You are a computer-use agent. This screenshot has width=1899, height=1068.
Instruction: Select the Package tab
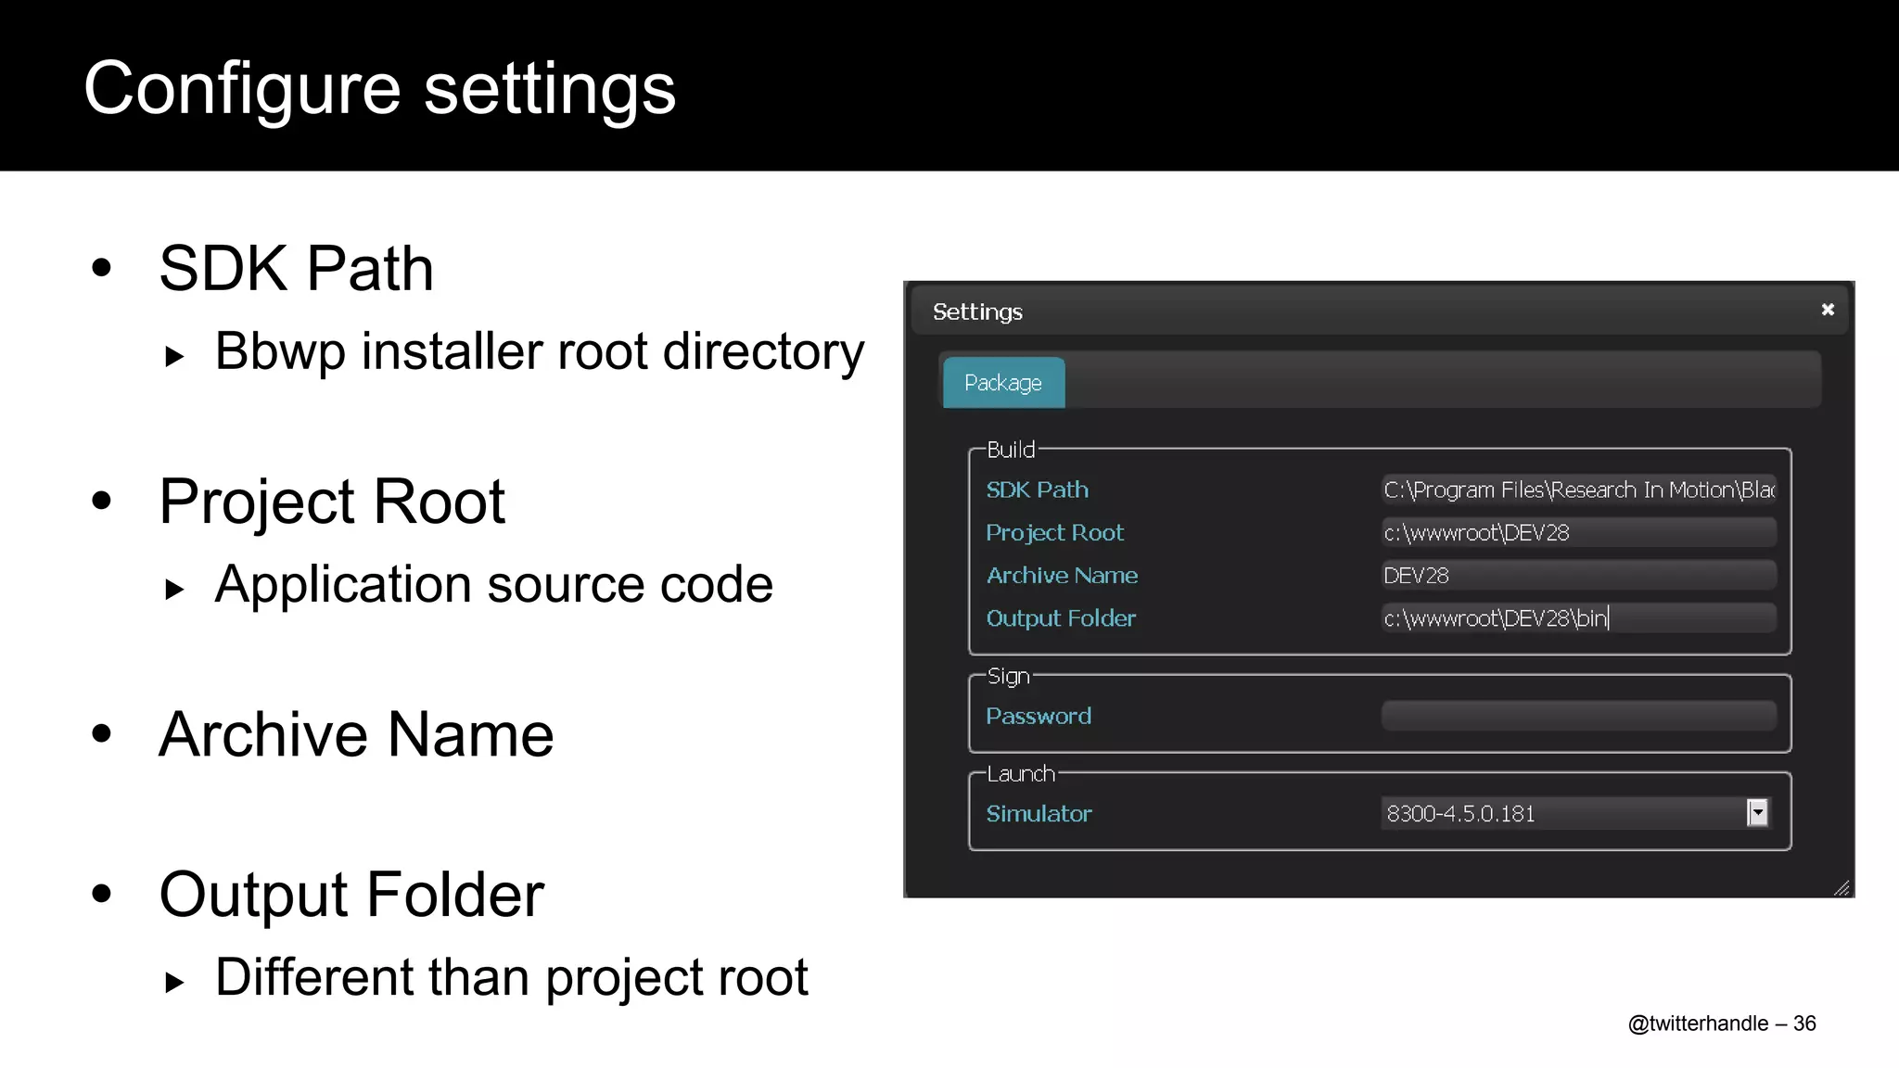click(x=1003, y=383)
